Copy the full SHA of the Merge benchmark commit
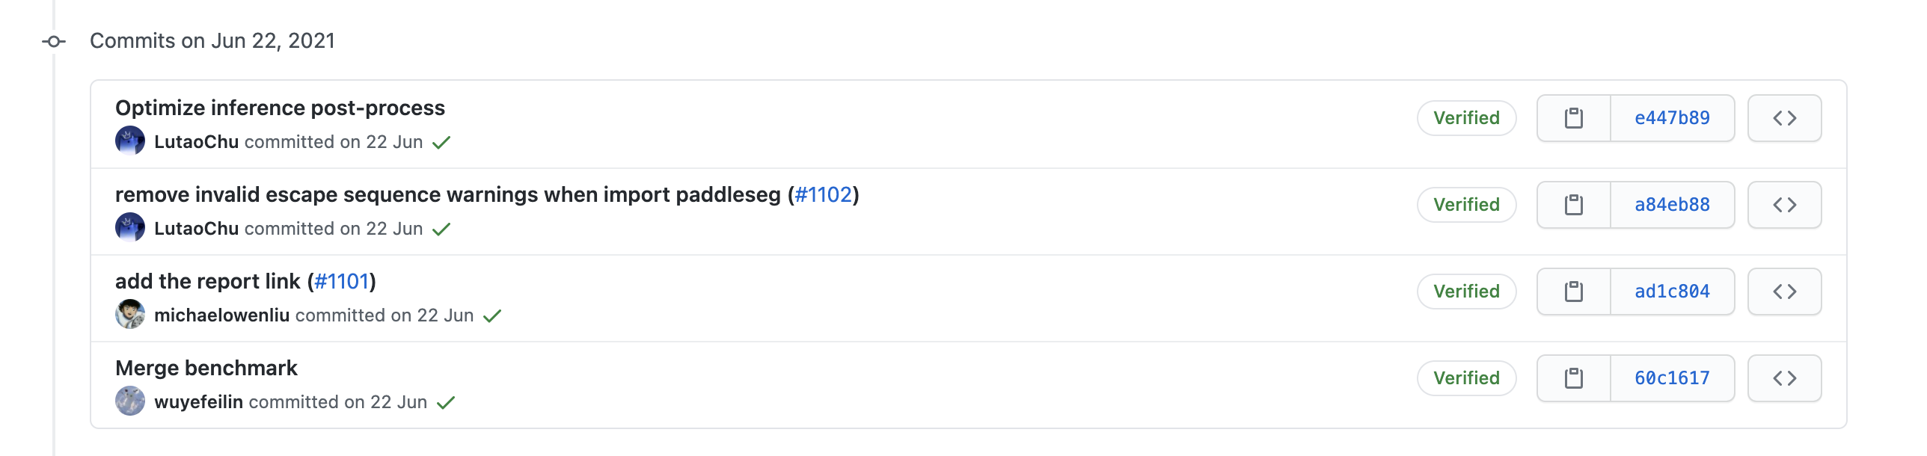 (x=1575, y=378)
